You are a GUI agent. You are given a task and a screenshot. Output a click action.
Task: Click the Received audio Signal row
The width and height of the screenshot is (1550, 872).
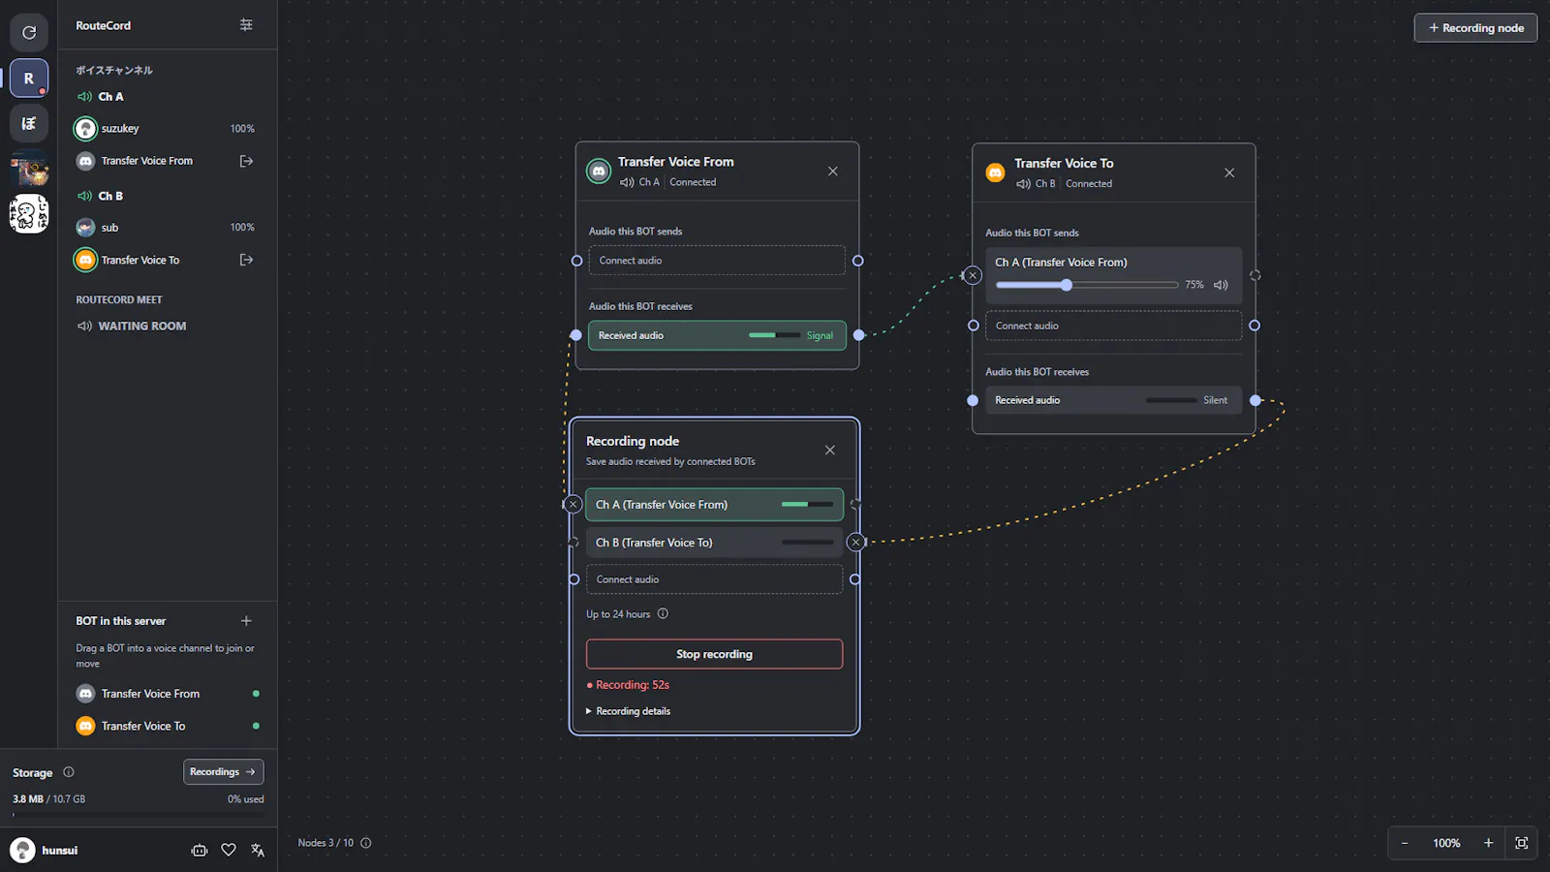click(x=717, y=335)
